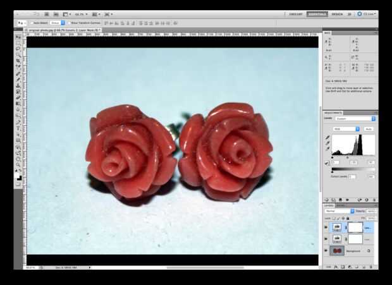
Task: Open the zoom level dropdown in application bar
Action: tap(82, 15)
